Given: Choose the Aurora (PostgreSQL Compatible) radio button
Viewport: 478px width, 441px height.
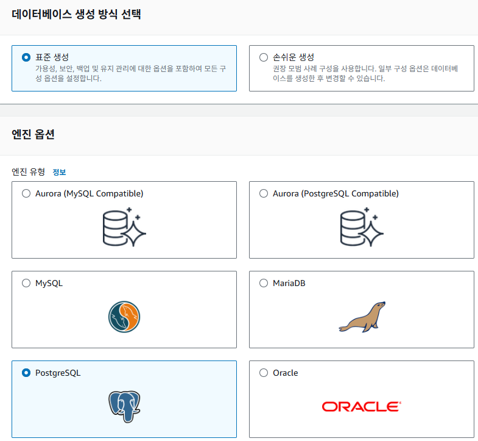Looking at the screenshot, I should (x=264, y=193).
